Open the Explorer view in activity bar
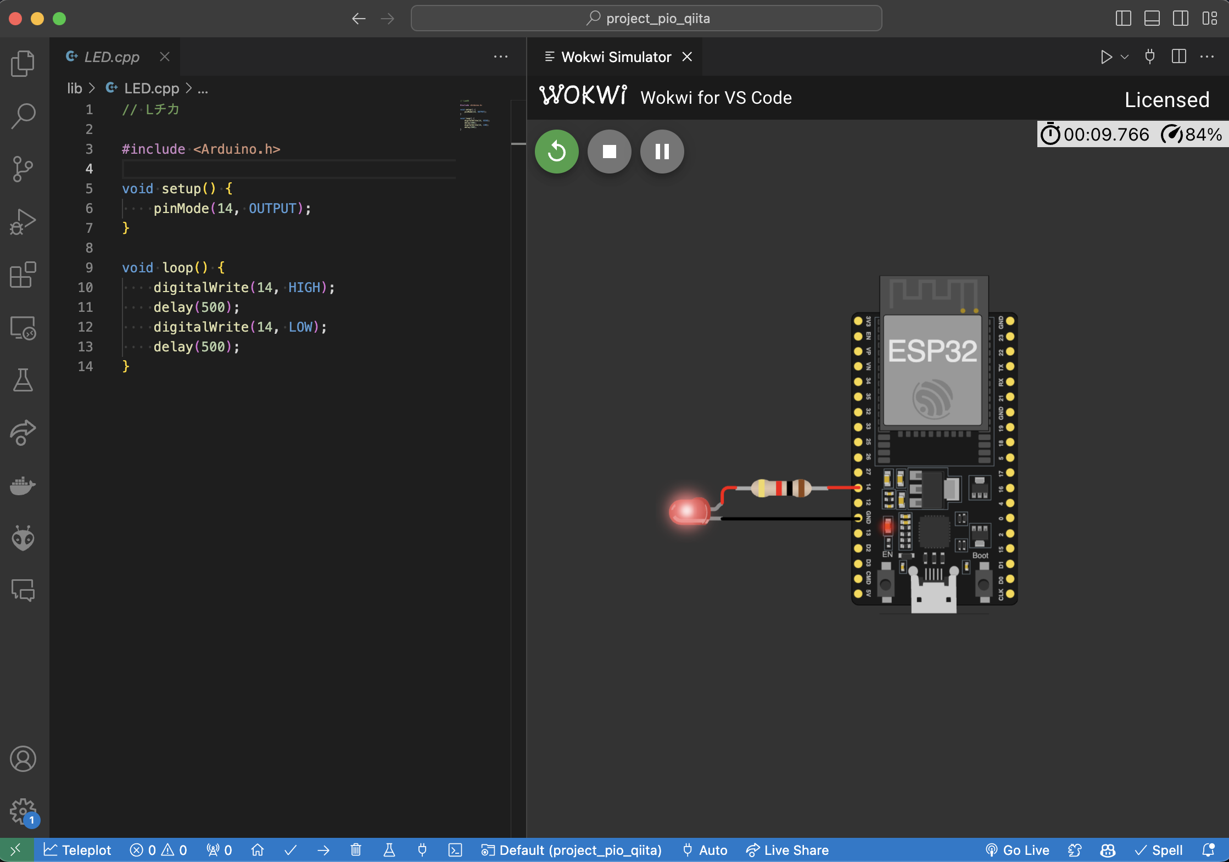1229x862 pixels. pyautogui.click(x=23, y=63)
